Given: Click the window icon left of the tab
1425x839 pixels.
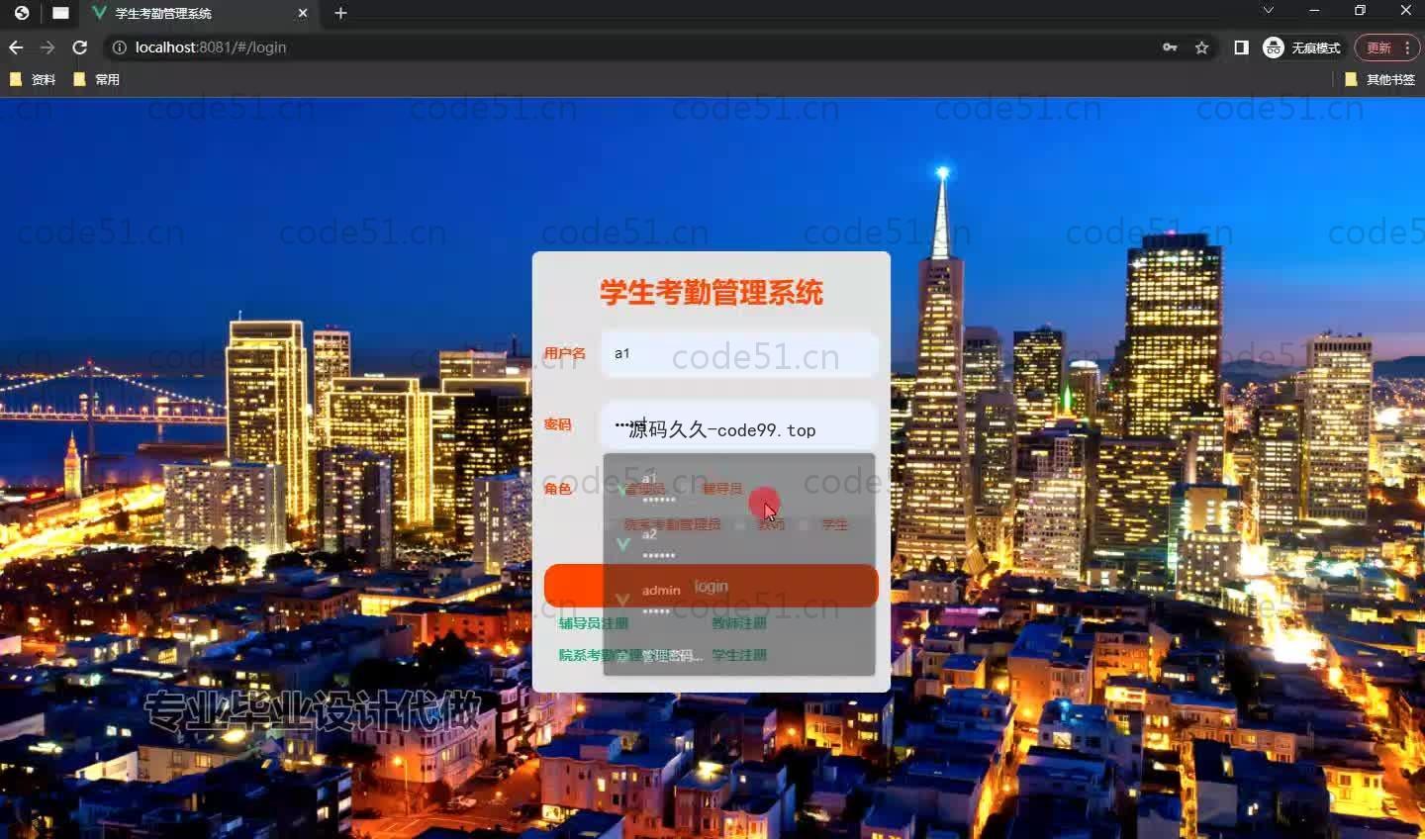Looking at the screenshot, I should (x=60, y=13).
